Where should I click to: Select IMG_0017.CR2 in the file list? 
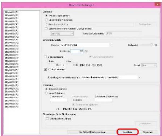12,58
